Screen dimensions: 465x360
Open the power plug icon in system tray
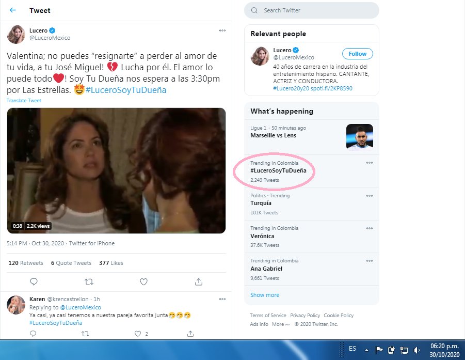click(391, 350)
